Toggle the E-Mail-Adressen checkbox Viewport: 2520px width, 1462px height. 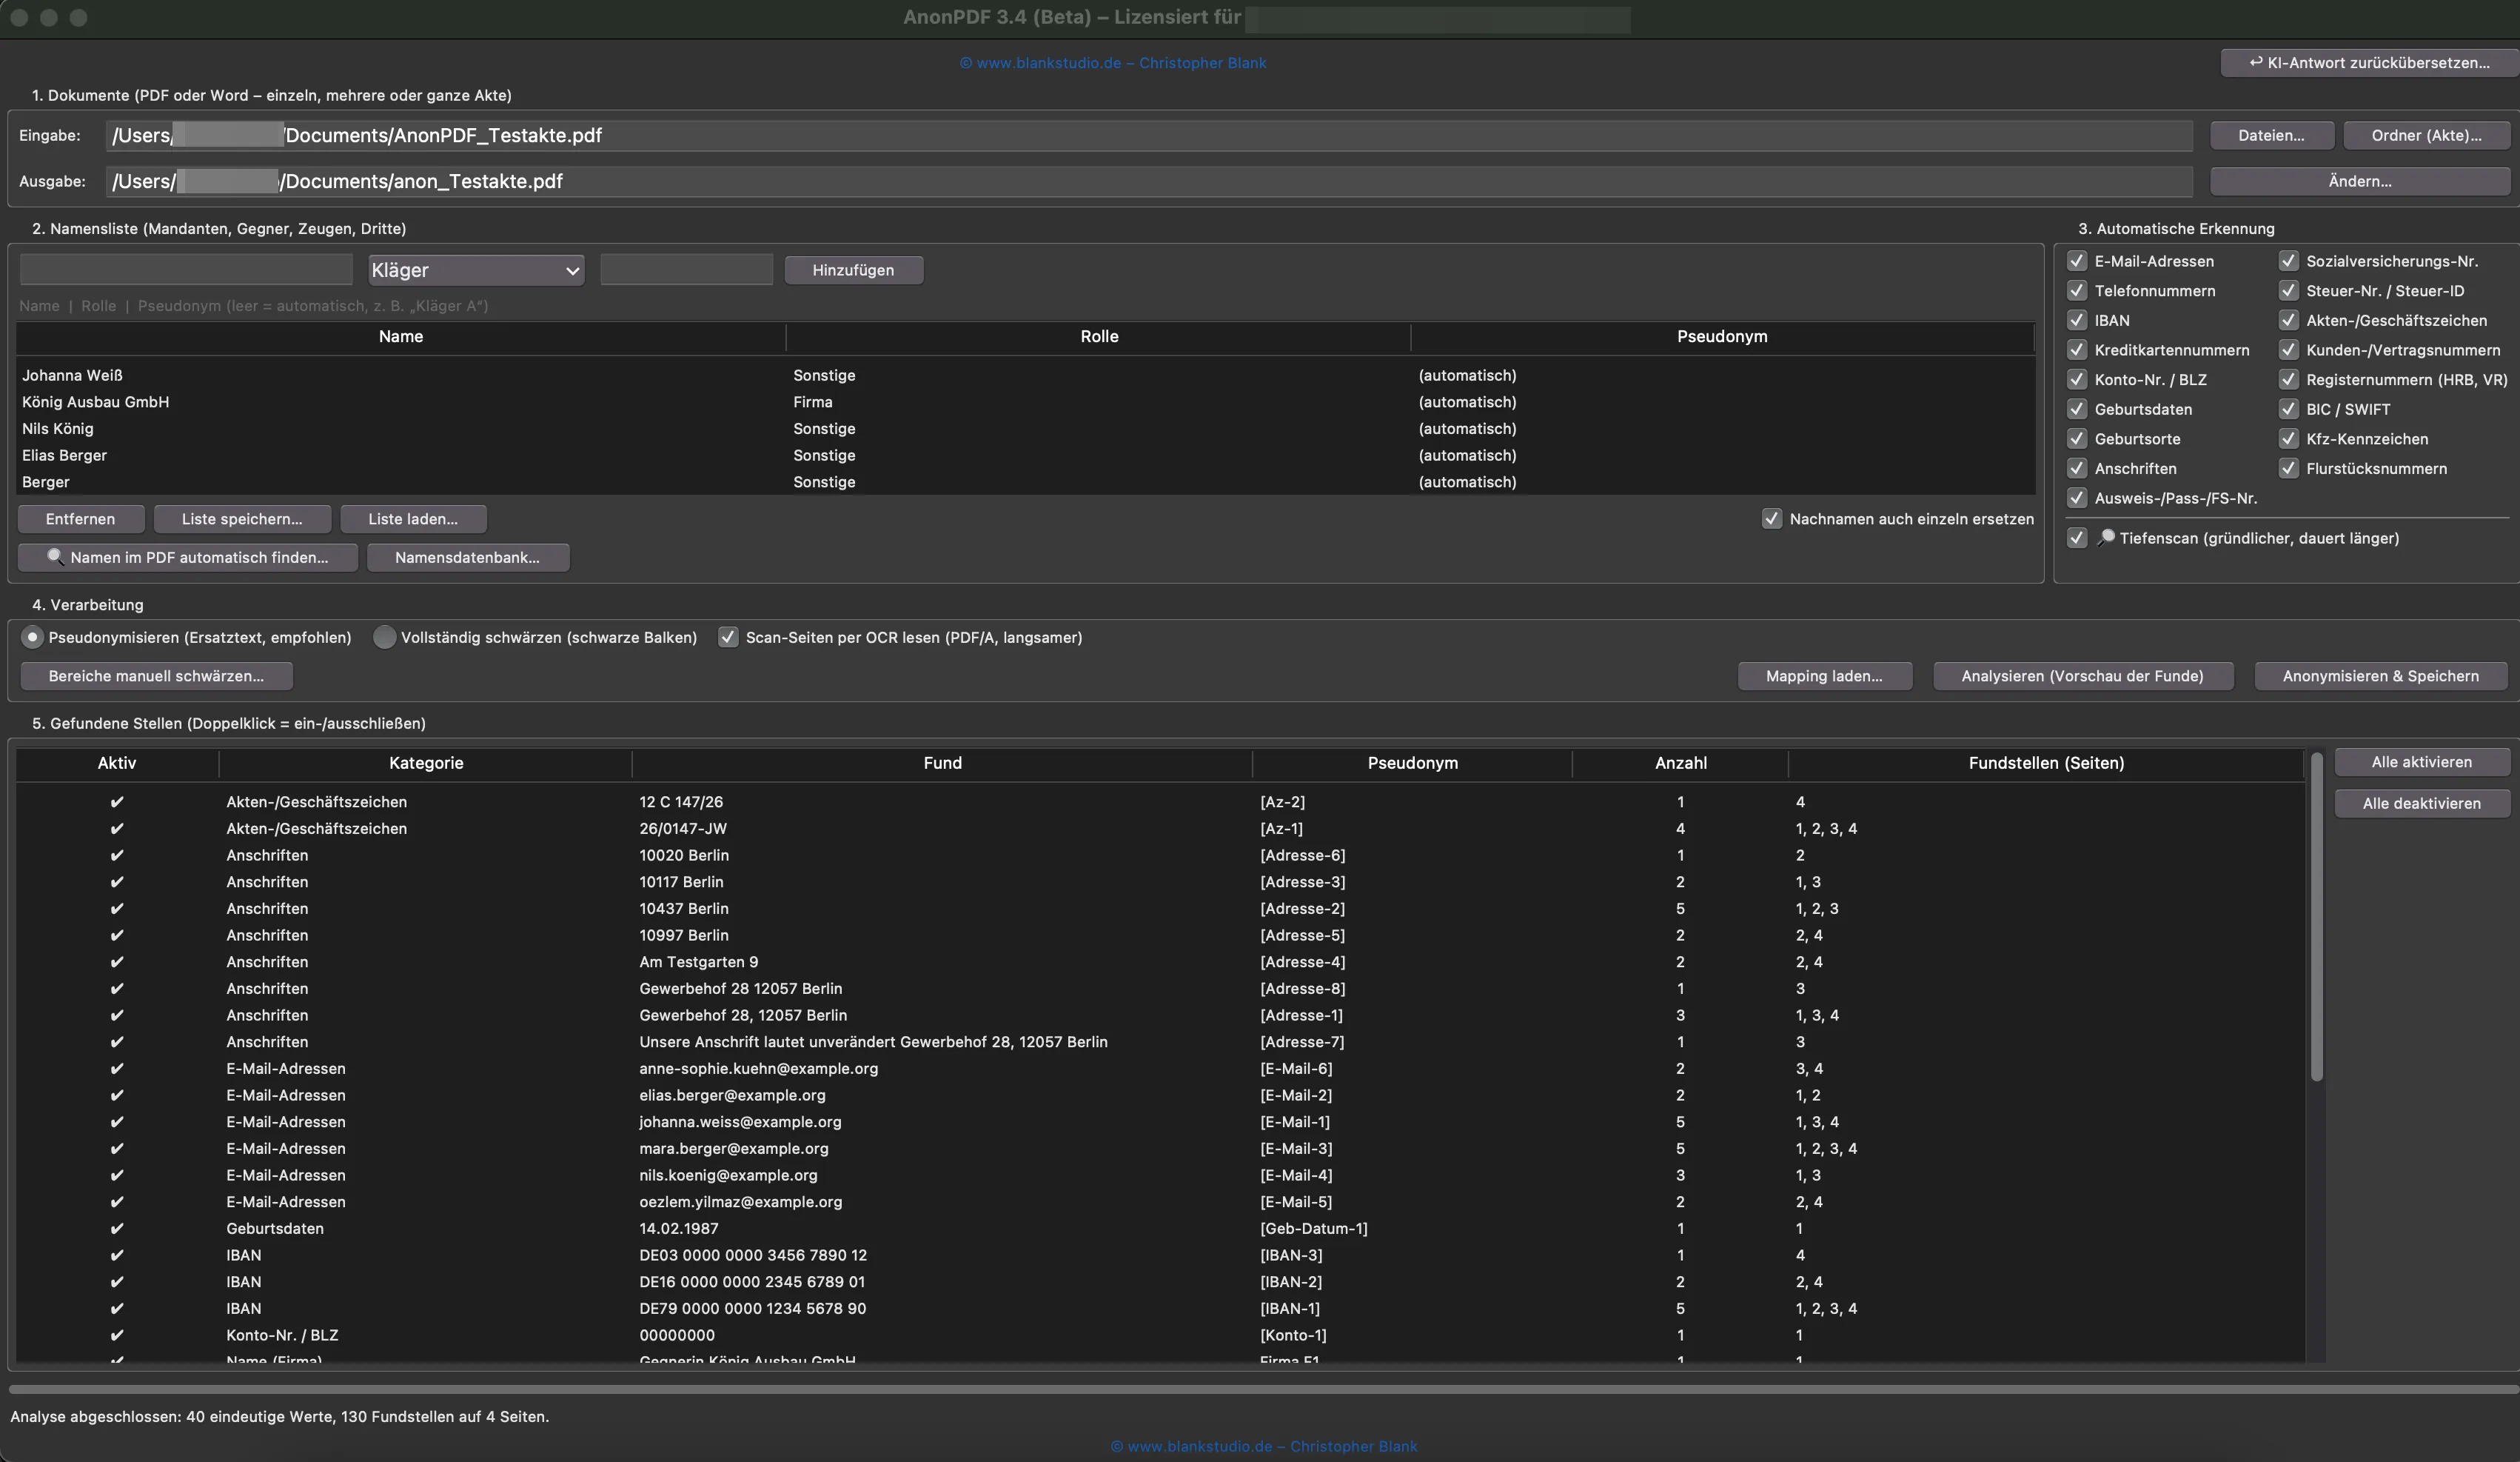(x=2077, y=261)
